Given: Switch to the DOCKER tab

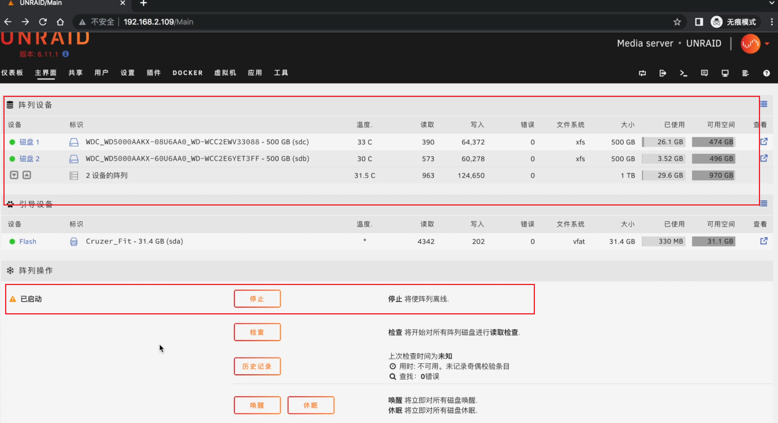Looking at the screenshot, I should [188, 73].
